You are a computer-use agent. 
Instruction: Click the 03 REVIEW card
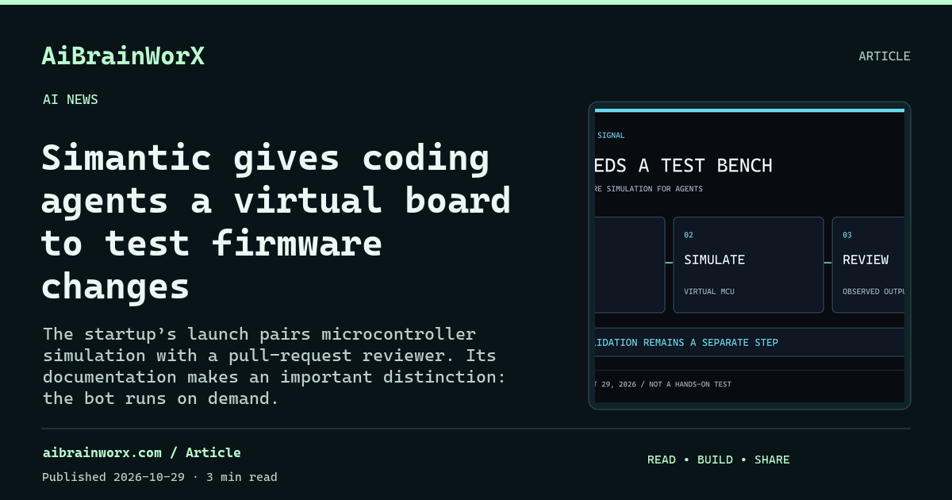tap(868, 265)
